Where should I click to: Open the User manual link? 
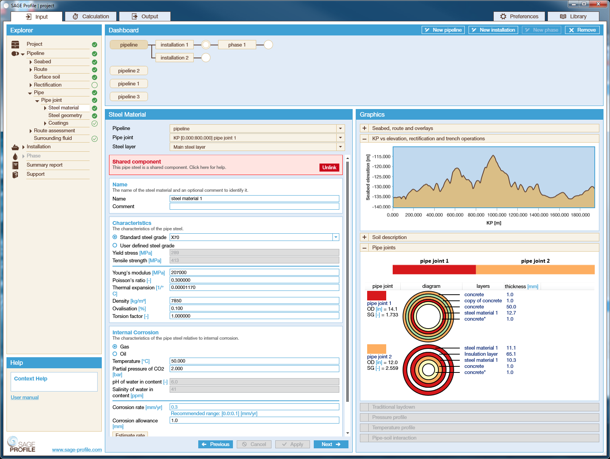point(25,397)
